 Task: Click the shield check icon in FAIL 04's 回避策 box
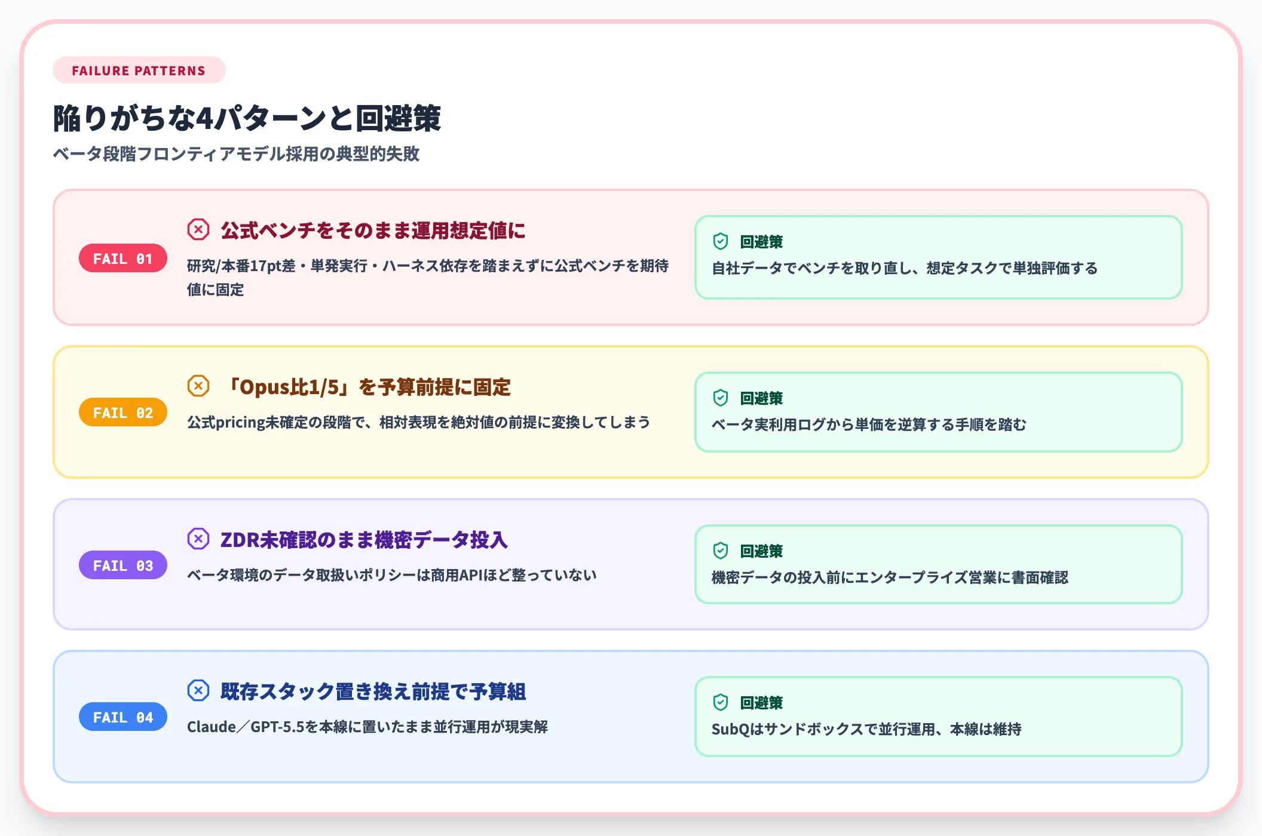(x=721, y=702)
